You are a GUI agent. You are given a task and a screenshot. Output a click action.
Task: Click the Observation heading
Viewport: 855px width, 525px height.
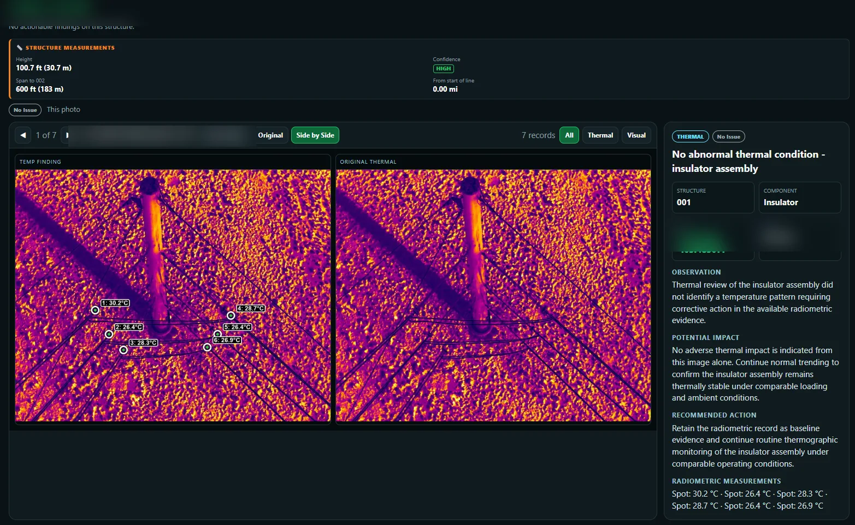[696, 272]
